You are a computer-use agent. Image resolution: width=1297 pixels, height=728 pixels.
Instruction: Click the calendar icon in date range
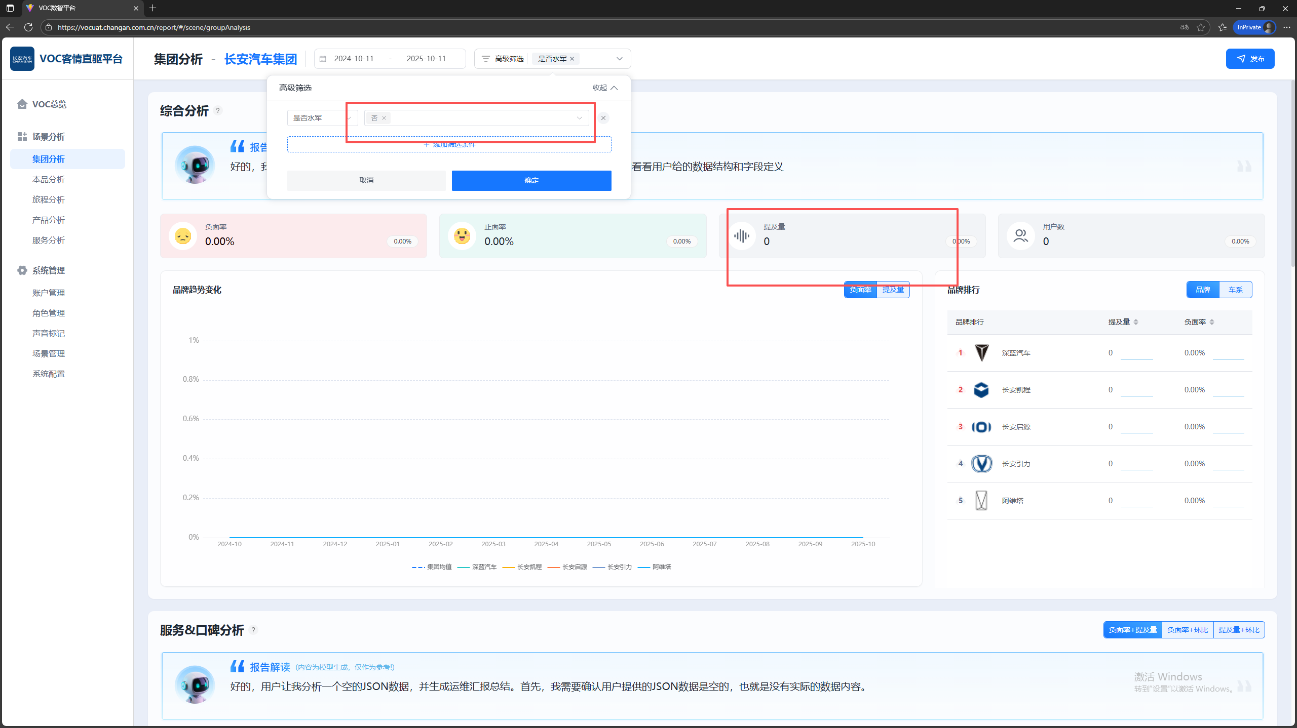point(323,59)
